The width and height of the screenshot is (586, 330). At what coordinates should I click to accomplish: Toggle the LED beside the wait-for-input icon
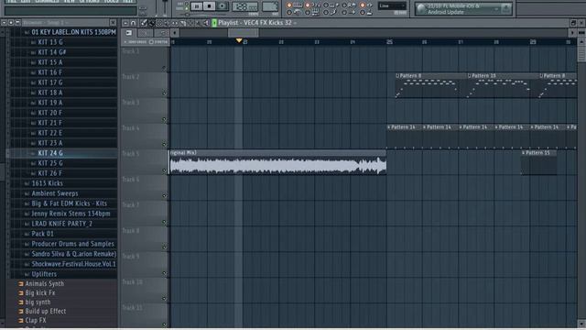click(x=308, y=12)
